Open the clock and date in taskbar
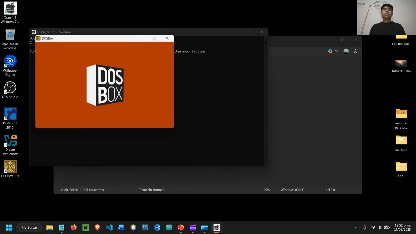 click(403, 227)
